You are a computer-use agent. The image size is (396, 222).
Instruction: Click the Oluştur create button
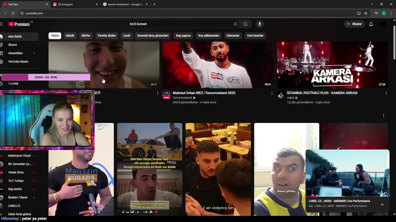[x=354, y=24]
